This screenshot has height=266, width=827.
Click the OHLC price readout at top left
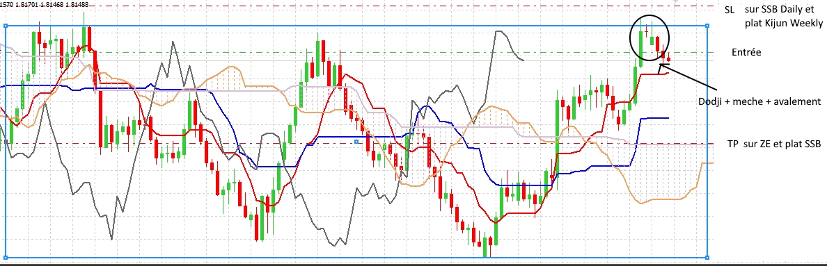[45, 4]
